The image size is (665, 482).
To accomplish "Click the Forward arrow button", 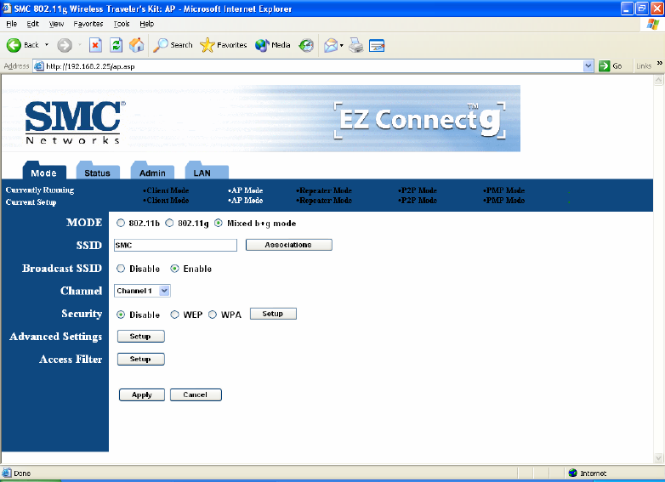I will click(65, 45).
